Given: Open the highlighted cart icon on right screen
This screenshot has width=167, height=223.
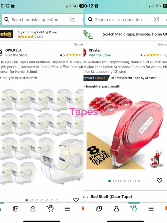Looking at the screenshot, I should click(x=134, y=209).
